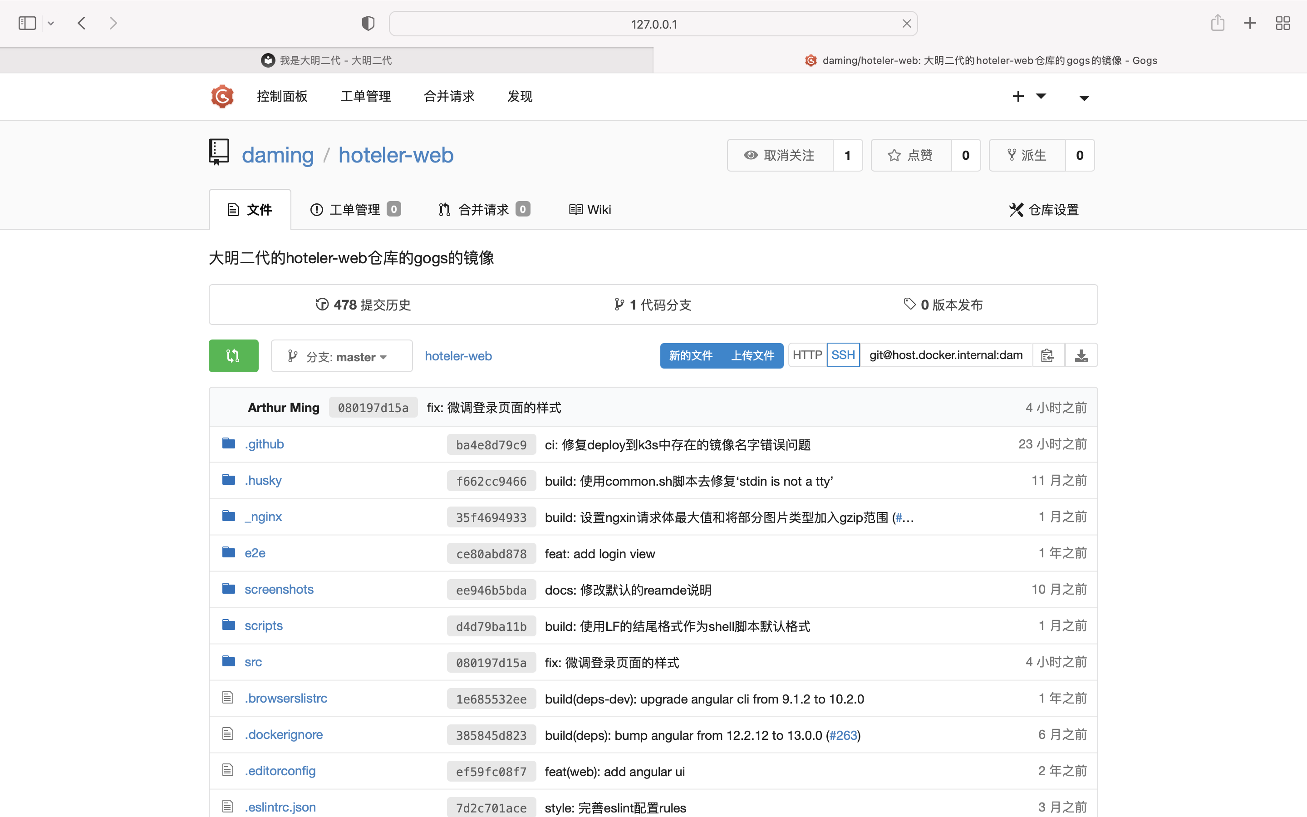Click the privacy shield icon
Image resolution: width=1307 pixels, height=817 pixels.
click(x=368, y=23)
